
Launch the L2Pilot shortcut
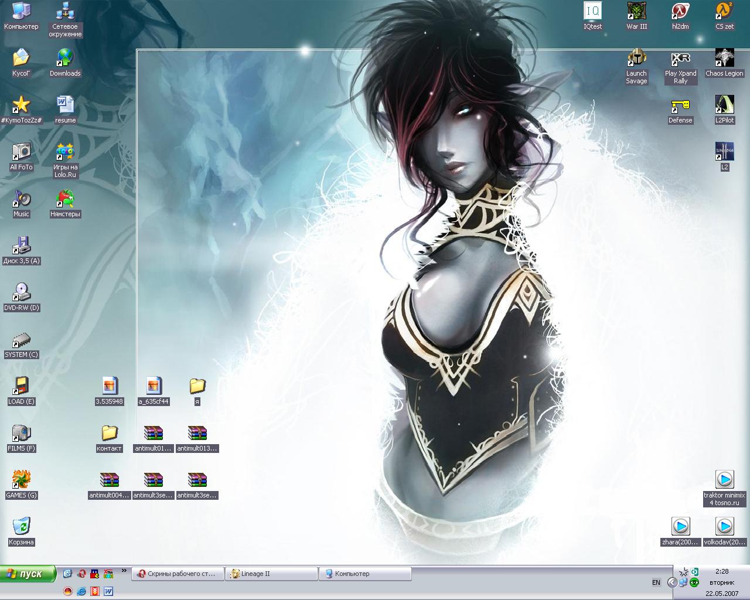[724, 110]
